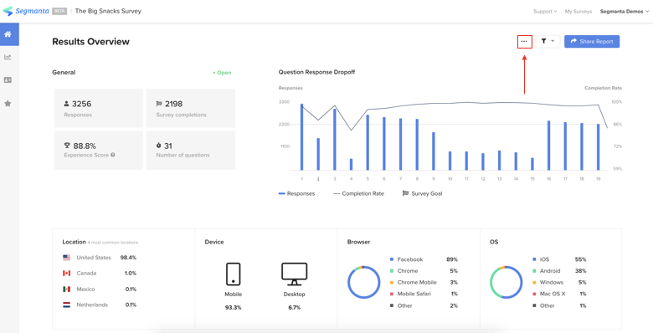
Task: Click the Chrome Mobile browser row
Action: (x=423, y=282)
